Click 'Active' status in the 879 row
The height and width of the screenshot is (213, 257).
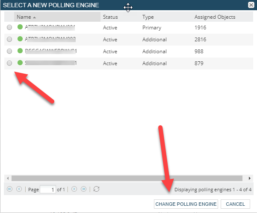click(x=110, y=63)
